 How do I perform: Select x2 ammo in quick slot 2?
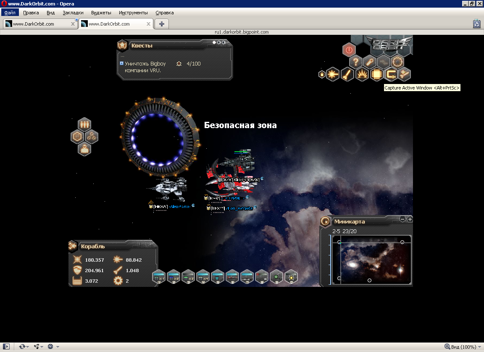pos(174,277)
